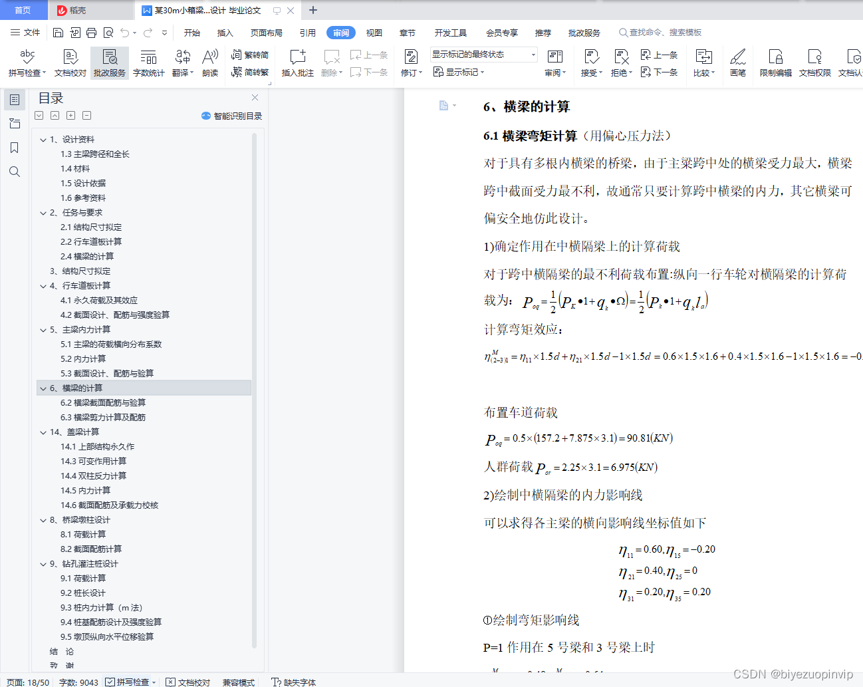Click 兼容模式 in the status bar
863x687 pixels.
pyautogui.click(x=239, y=682)
